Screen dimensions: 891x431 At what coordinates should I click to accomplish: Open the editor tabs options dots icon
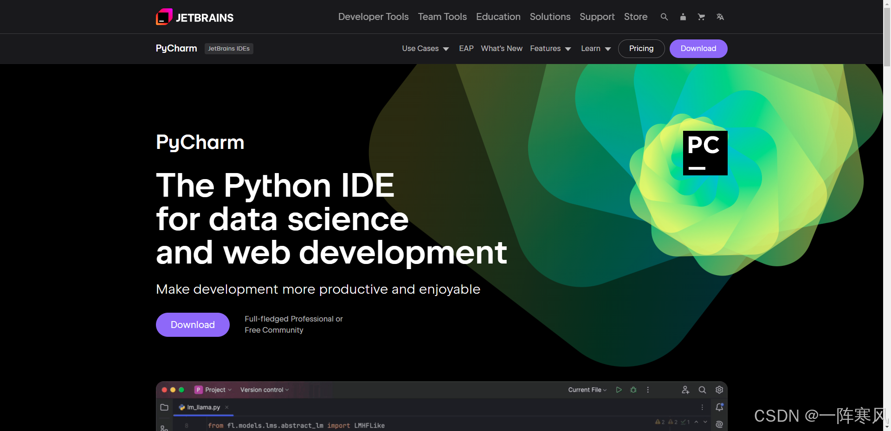click(702, 407)
